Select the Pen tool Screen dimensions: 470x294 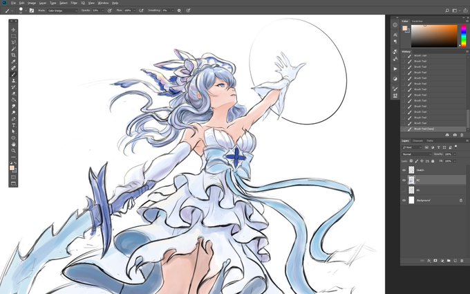(13, 119)
